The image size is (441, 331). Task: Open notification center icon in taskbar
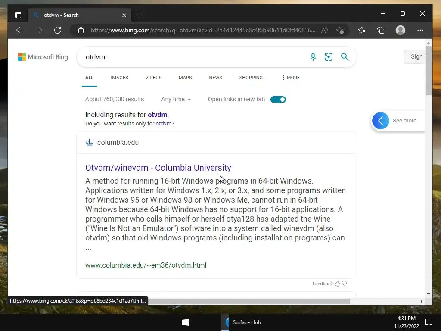click(429, 322)
